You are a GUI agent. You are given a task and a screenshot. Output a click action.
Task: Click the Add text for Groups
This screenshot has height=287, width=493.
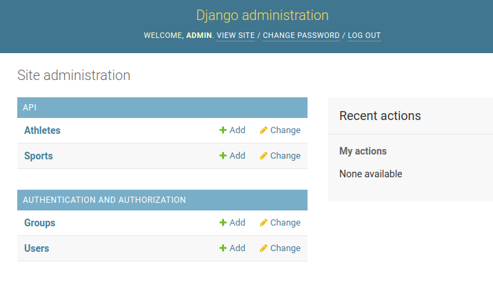pos(237,222)
